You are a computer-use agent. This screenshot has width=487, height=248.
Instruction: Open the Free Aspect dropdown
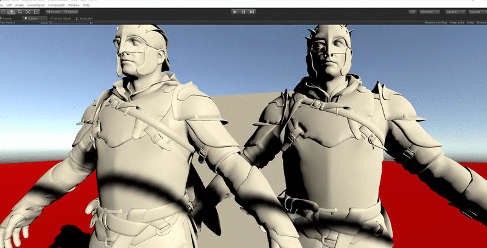[x=19, y=22]
